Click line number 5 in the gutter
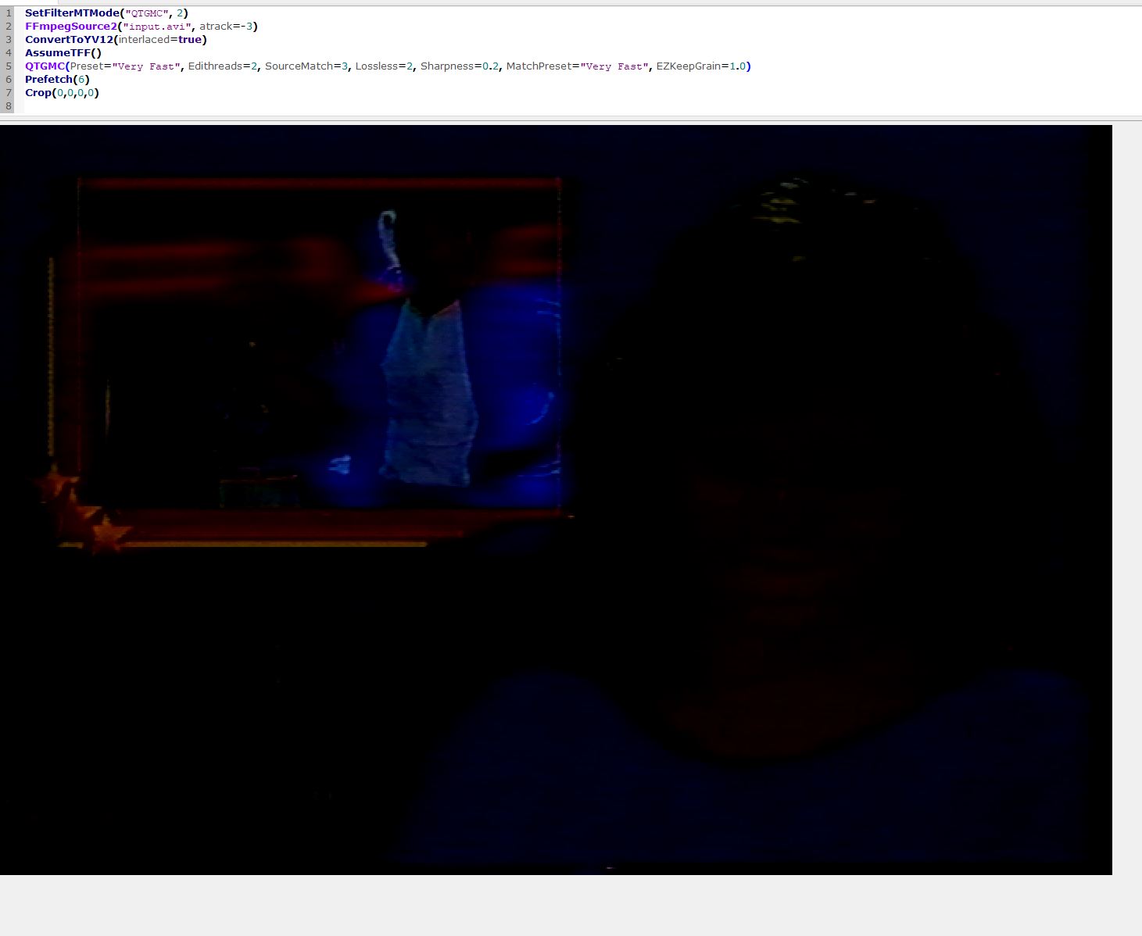The height and width of the screenshot is (936, 1142). [x=9, y=66]
